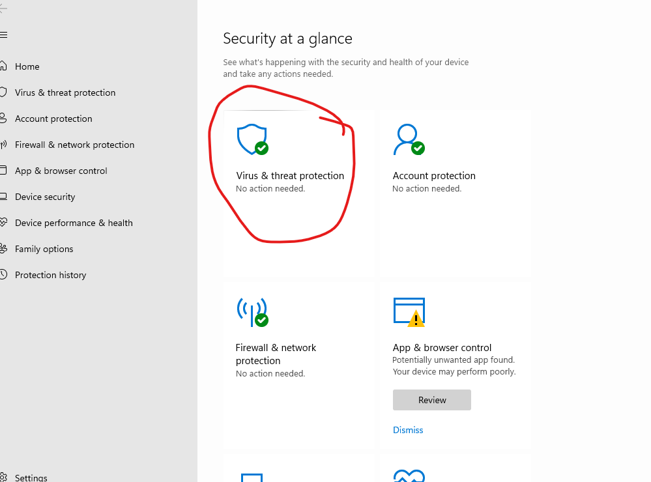
Task: Open the Account protection card title
Action: click(434, 176)
